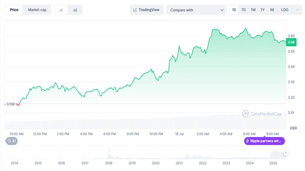Click the 8:00 AM axis label
This screenshot has width=305, height=171.
pos(272,134)
